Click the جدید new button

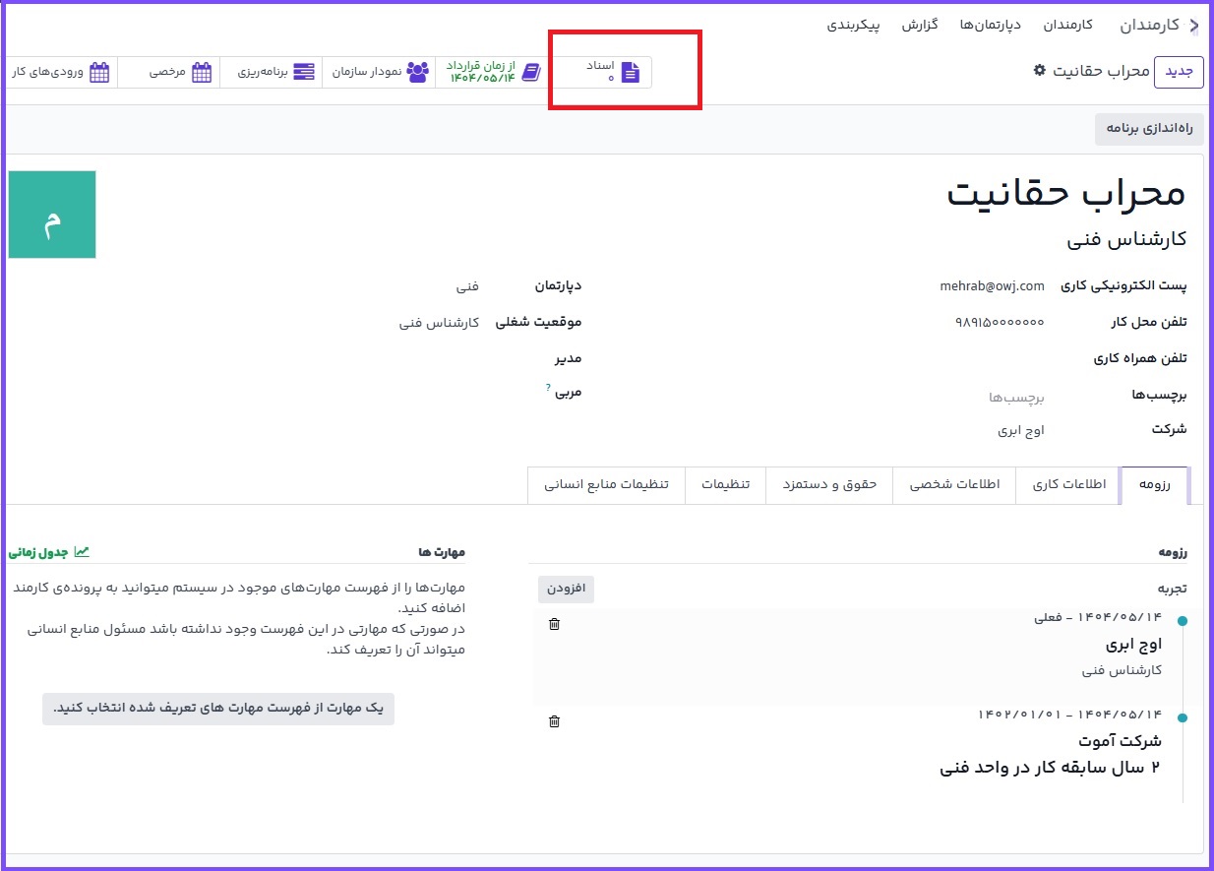1178,72
